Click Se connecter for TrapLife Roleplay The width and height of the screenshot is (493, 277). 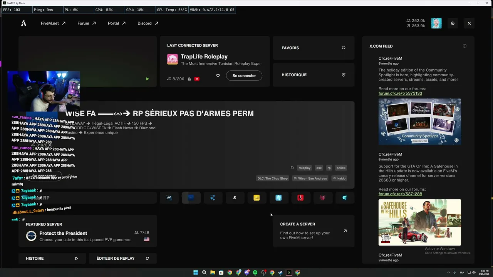(x=244, y=76)
